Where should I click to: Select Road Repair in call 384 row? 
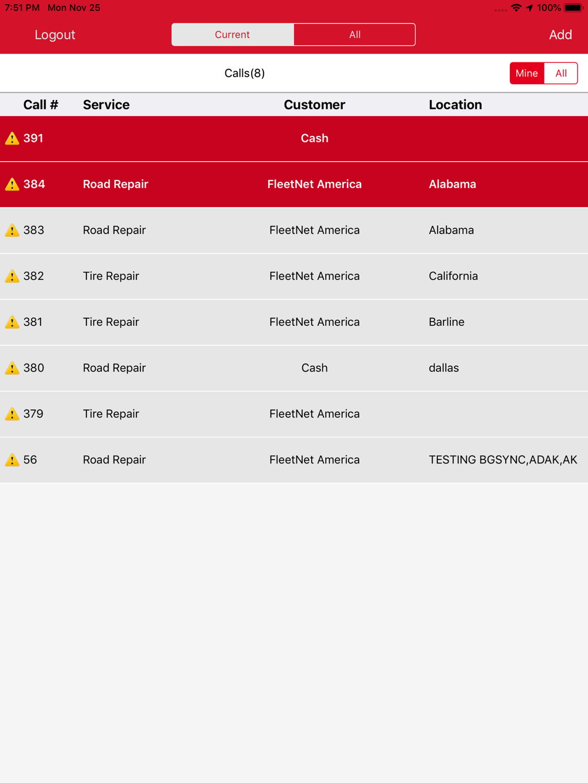115,184
